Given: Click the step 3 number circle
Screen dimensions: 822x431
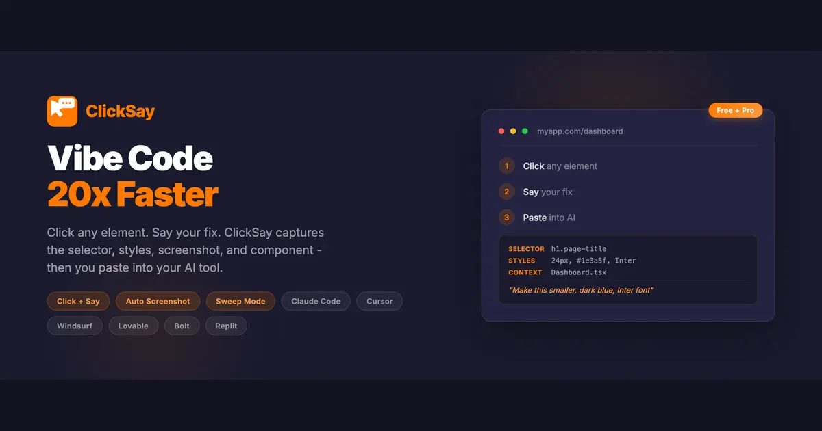Looking at the screenshot, I should [507, 218].
